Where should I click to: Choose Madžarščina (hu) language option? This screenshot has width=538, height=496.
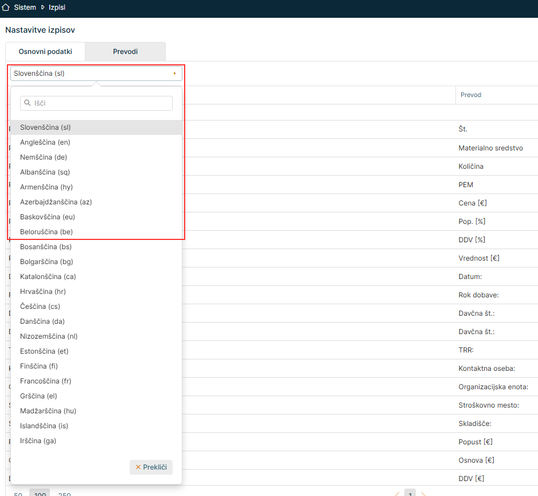pos(48,411)
